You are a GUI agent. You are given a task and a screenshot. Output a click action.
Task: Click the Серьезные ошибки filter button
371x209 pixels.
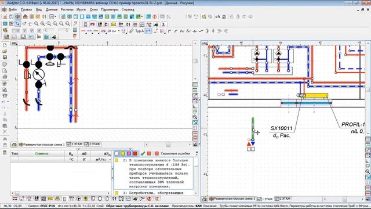(x=173, y=153)
